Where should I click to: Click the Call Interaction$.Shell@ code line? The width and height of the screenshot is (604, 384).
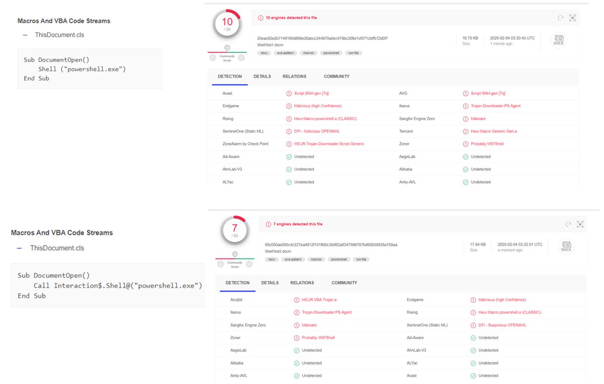click(118, 286)
